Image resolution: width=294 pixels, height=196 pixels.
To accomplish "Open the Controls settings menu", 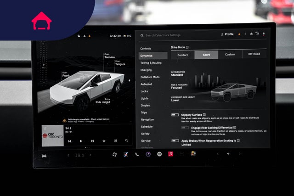I will (146, 49).
